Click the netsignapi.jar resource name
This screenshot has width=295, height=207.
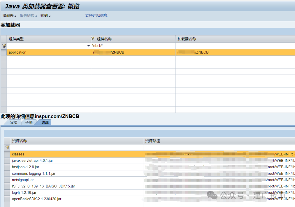click(x=23, y=180)
